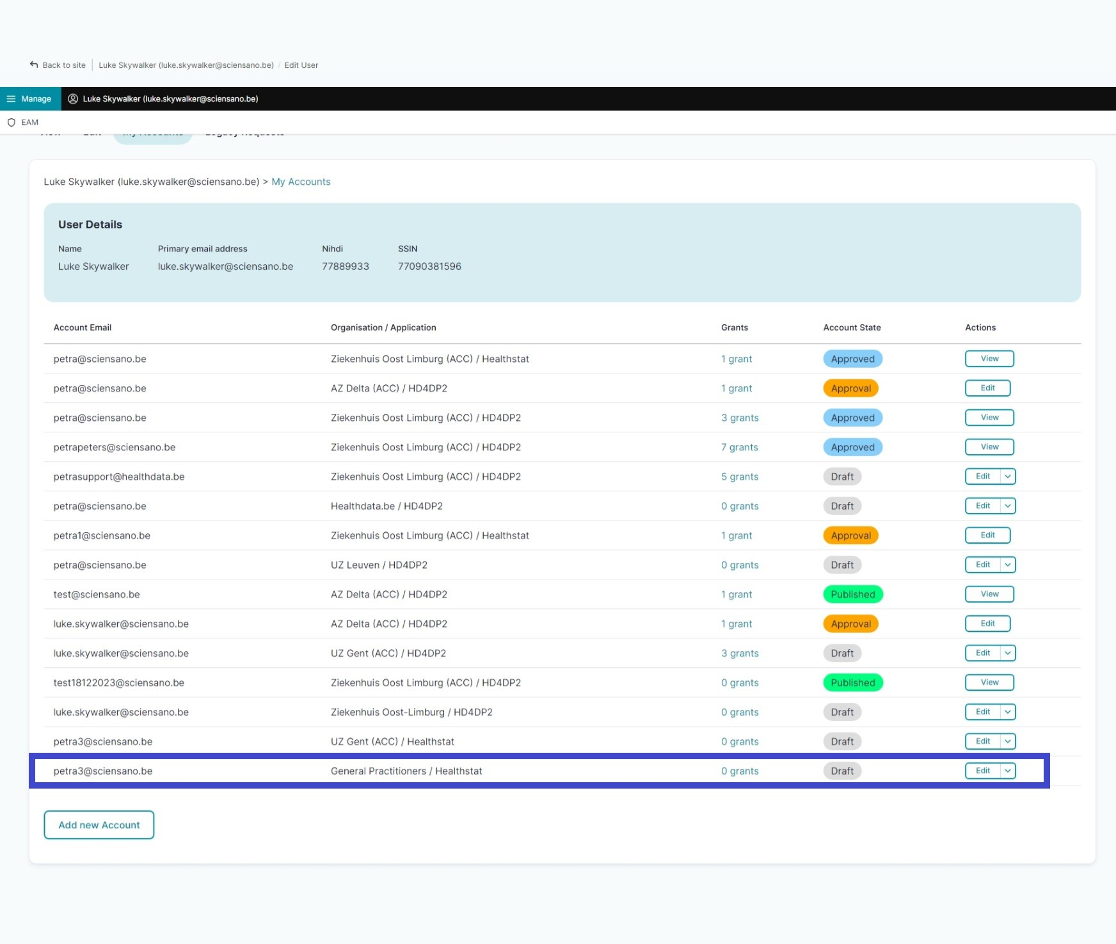Click Luke Skywalker link in top breadcrumb

click(186, 65)
